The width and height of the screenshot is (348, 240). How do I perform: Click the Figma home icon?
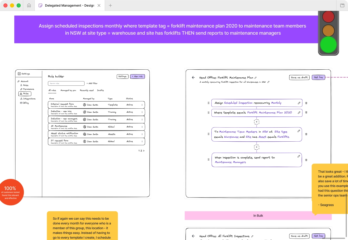(x=29, y=5)
